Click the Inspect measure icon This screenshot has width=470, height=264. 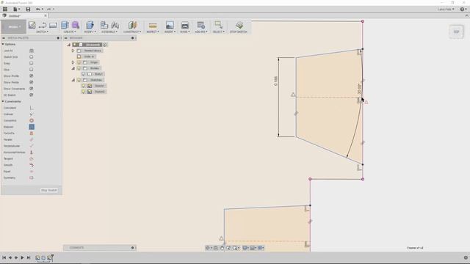pyautogui.click(x=153, y=26)
